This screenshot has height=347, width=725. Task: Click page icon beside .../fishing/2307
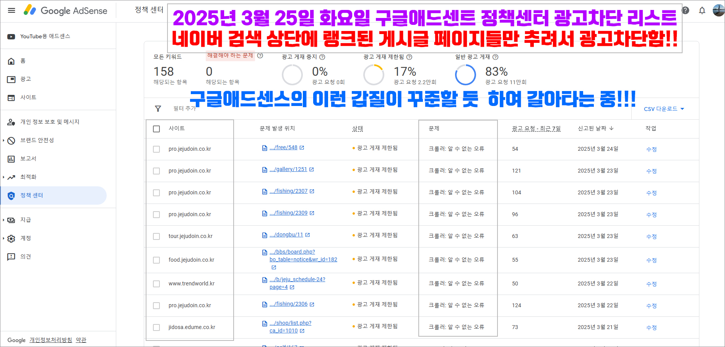(x=265, y=192)
